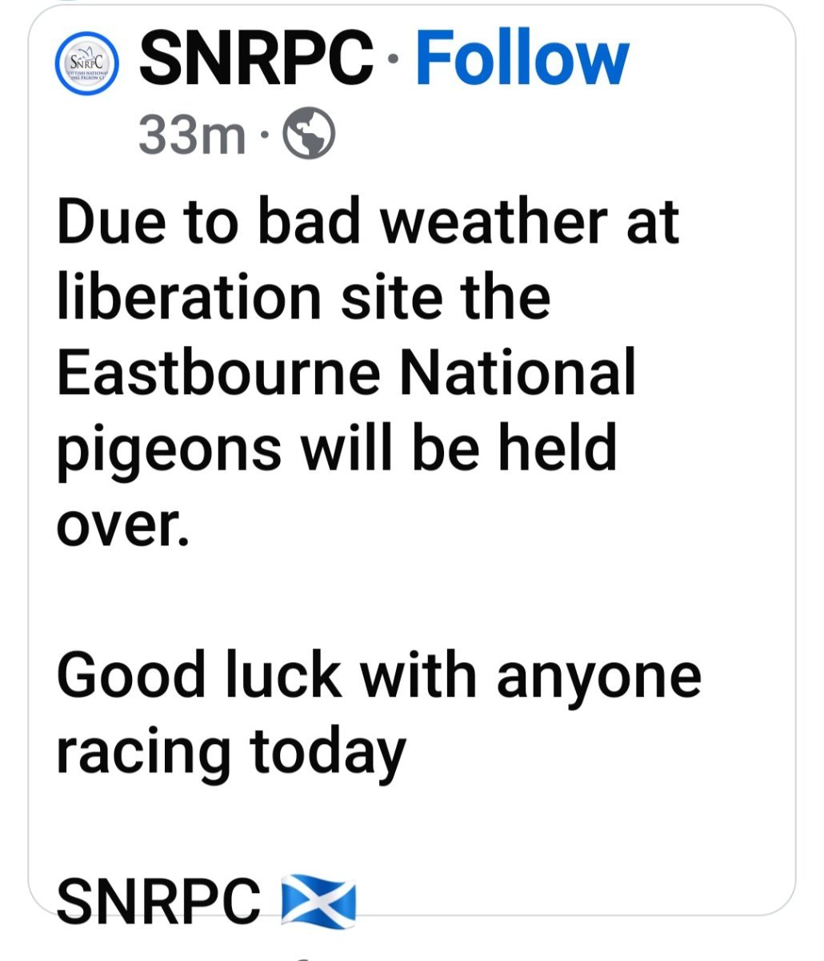This screenshot has width=824, height=961.
Task: Select the 'Eastbourne National' text
Action: pyautogui.click(x=346, y=372)
